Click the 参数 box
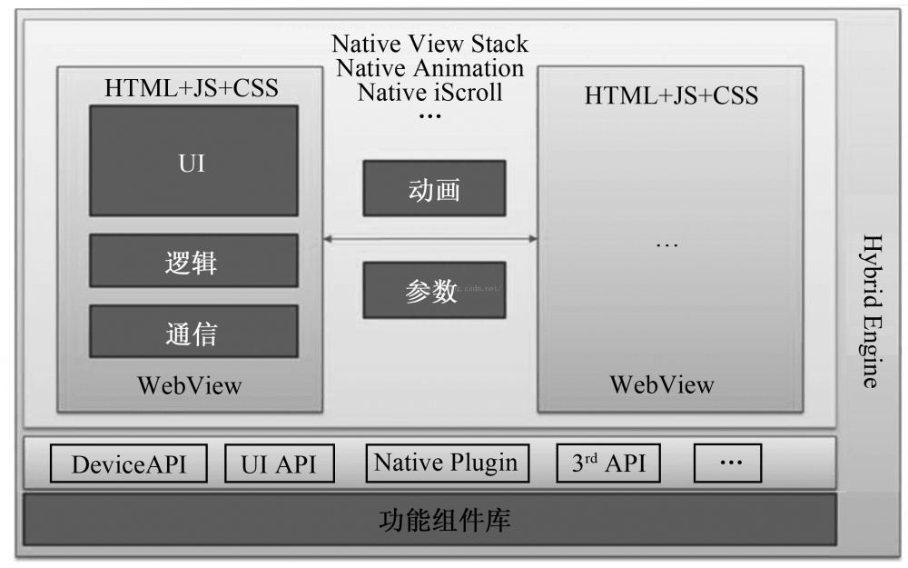This screenshot has height=568, width=908. click(434, 290)
